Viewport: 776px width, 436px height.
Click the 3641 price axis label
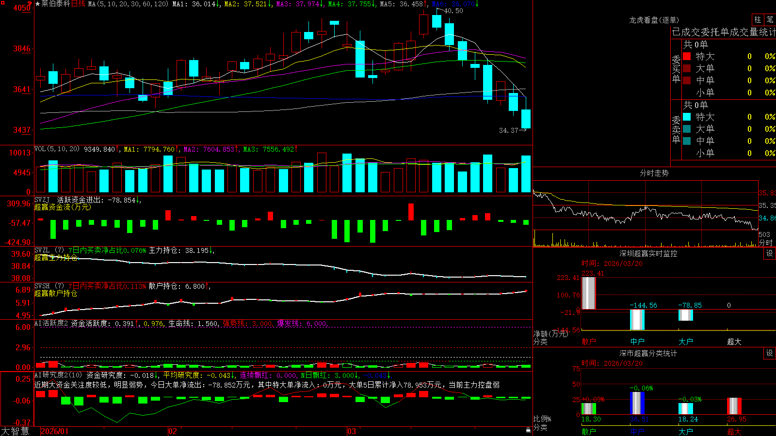pos(21,89)
